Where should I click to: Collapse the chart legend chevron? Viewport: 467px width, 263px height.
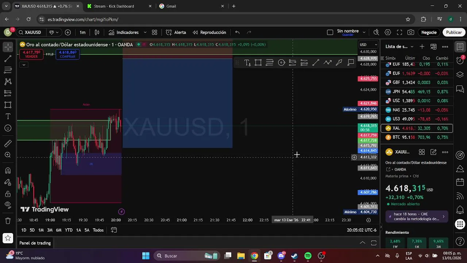coord(24,65)
